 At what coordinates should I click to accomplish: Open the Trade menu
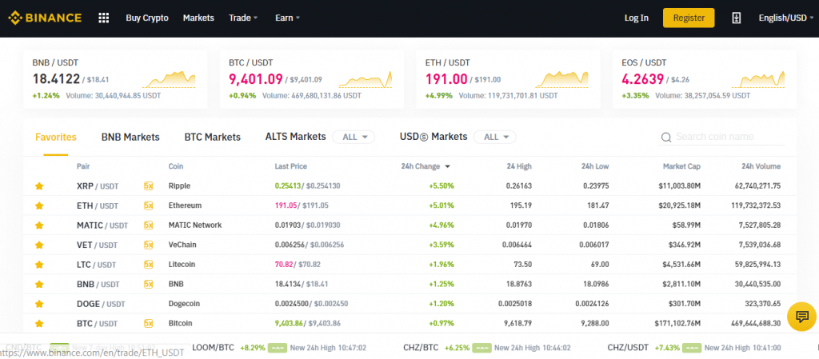(243, 18)
